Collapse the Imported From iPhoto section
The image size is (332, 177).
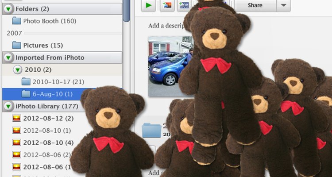(8, 58)
